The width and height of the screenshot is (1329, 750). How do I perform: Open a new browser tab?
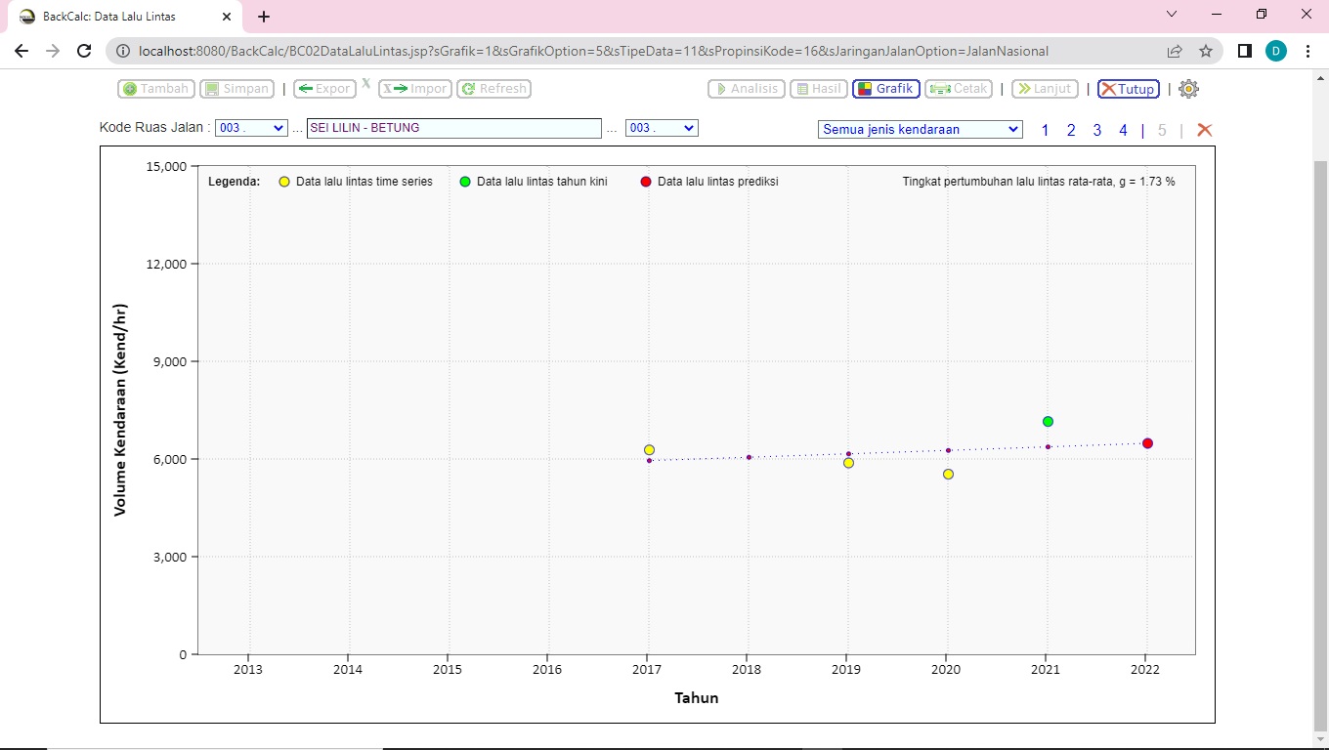pyautogui.click(x=264, y=17)
